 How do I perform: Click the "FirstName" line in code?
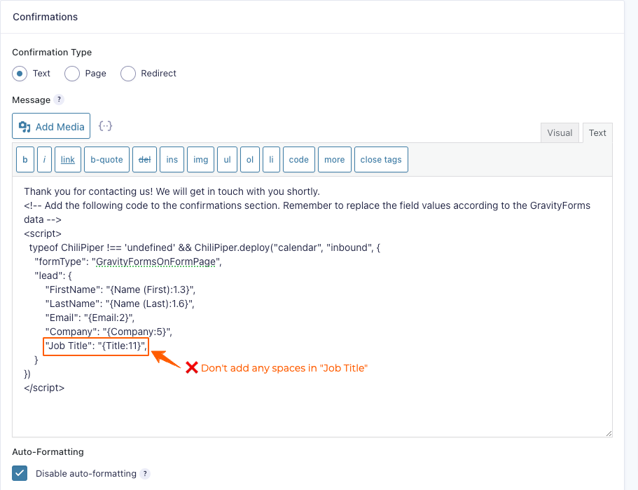click(120, 290)
